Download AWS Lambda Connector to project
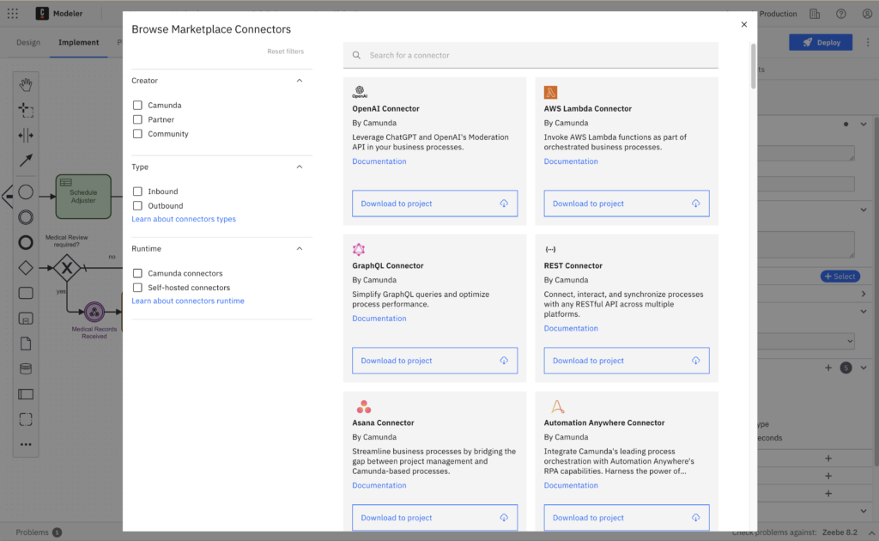Screen dimensions: 879x541 [626, 204]
